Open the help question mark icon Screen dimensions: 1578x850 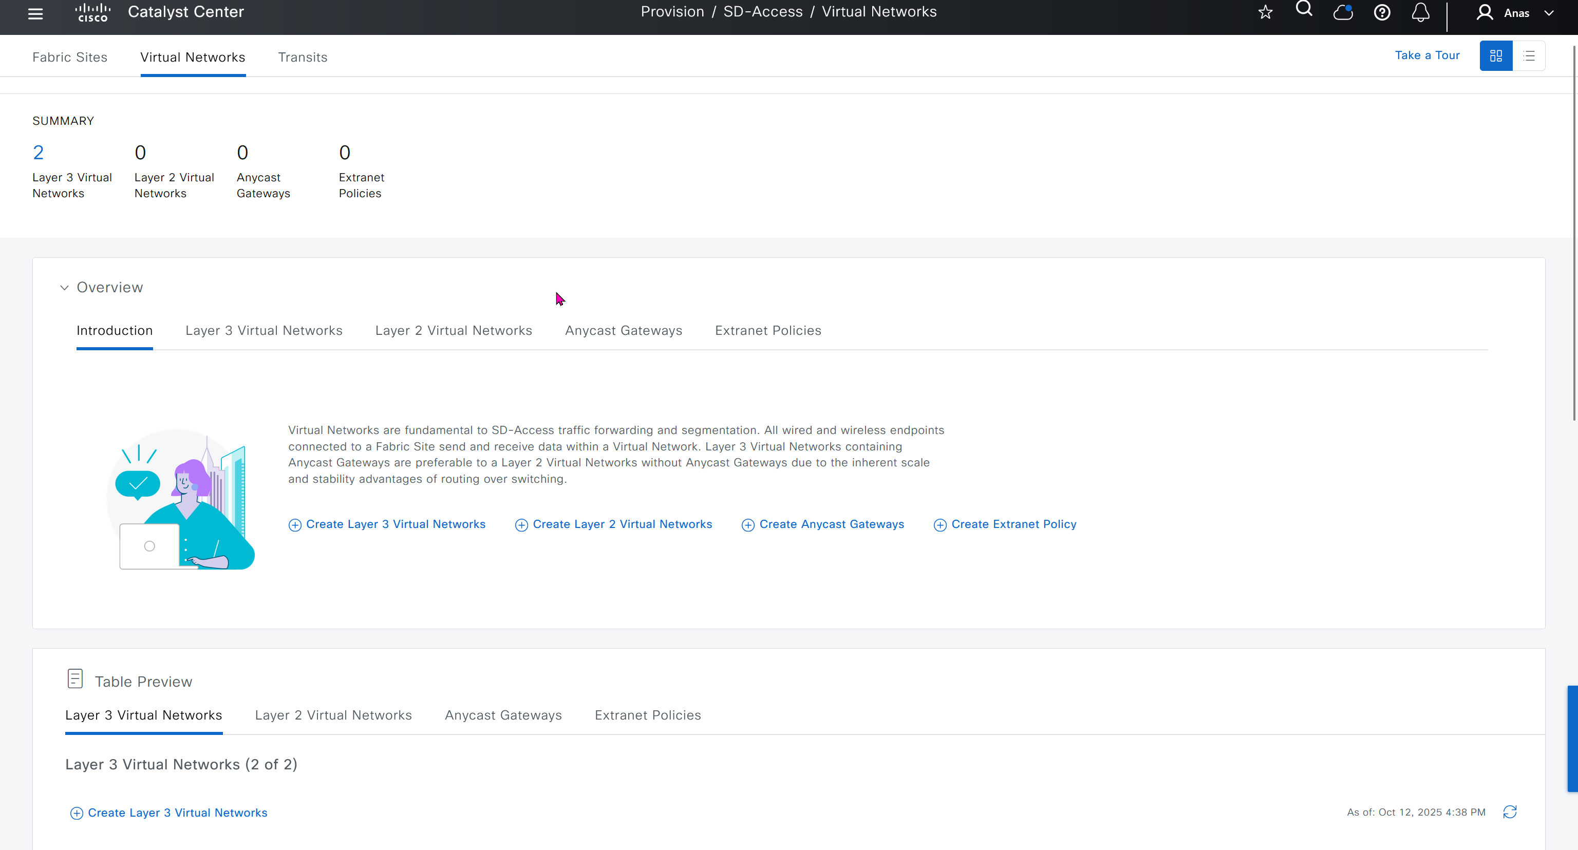(x=1381, y=12)
